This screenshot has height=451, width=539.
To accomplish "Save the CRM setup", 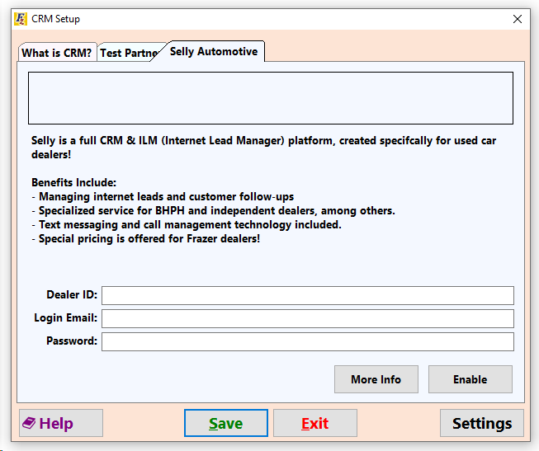I will click(x=226, y=423).
